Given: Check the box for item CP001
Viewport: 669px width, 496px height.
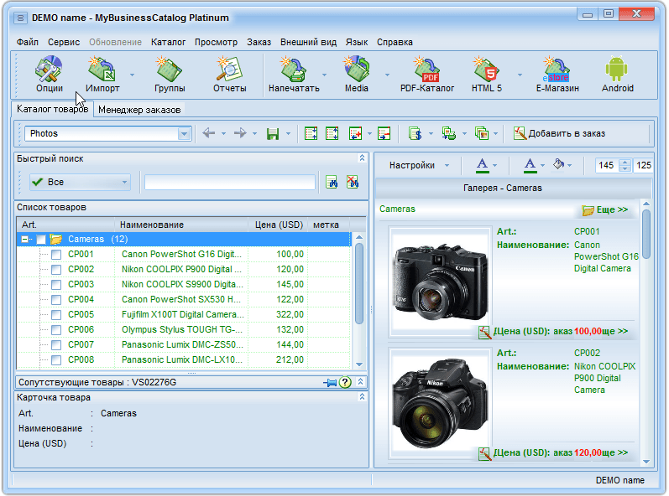Looking at the screenshot, I should (x=56, y=254).
